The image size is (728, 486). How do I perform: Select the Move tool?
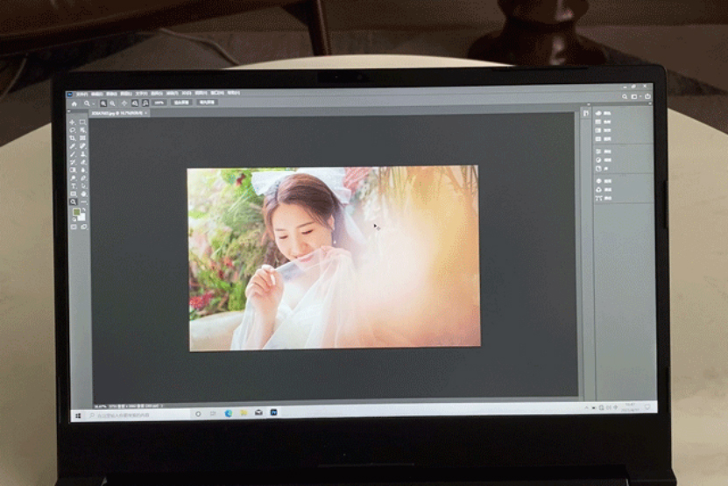72,122
